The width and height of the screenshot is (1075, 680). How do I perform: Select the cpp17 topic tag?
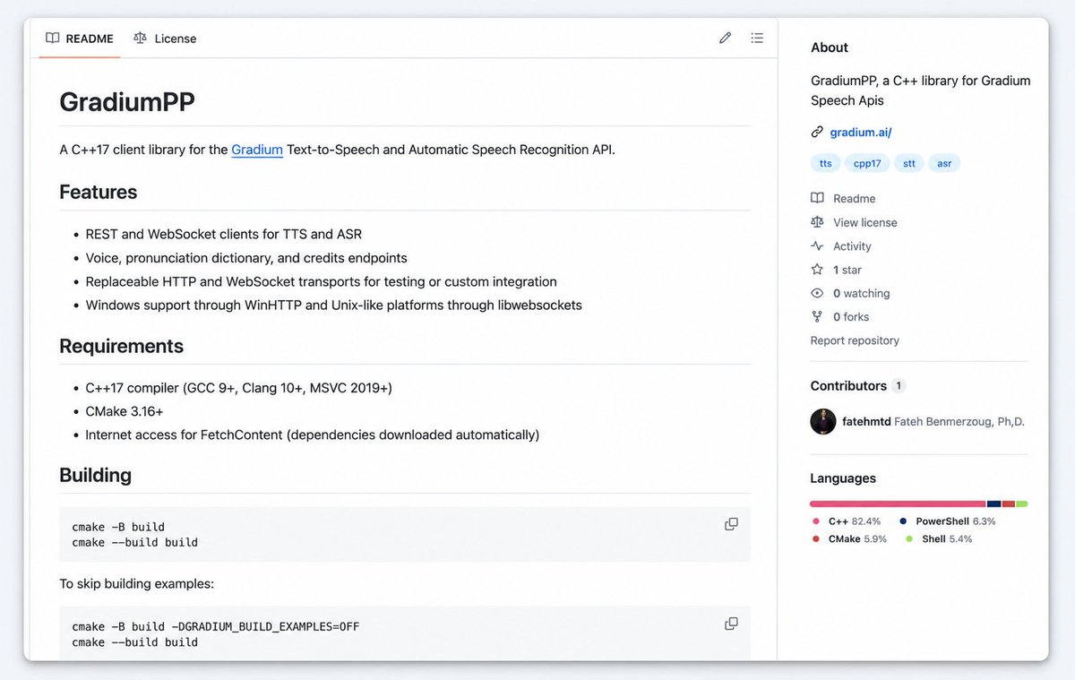867,163
